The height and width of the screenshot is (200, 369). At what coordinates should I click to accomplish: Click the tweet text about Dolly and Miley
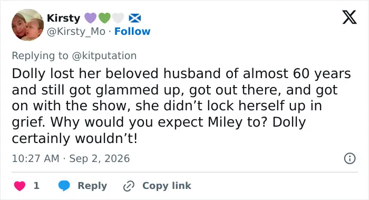click(x=181, y=106)
